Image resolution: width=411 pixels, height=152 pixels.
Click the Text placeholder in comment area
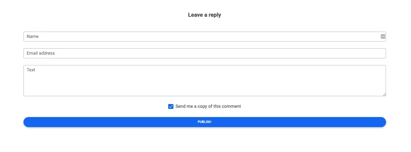pos(31,70)
